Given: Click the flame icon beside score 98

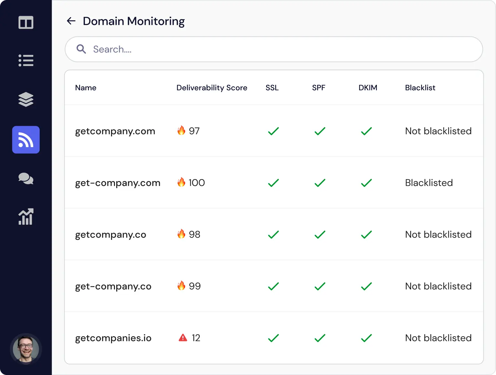Looking at the screenshot, I should (x=181, y=234).
